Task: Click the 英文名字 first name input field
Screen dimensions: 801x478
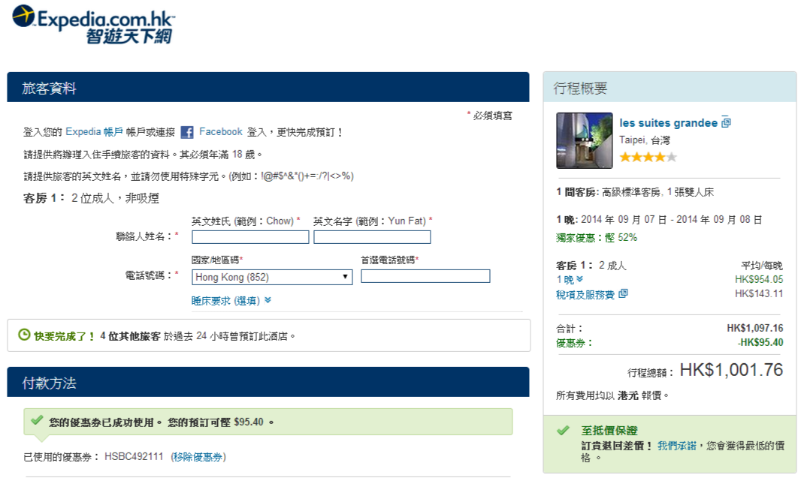Action: click(372, 237)
